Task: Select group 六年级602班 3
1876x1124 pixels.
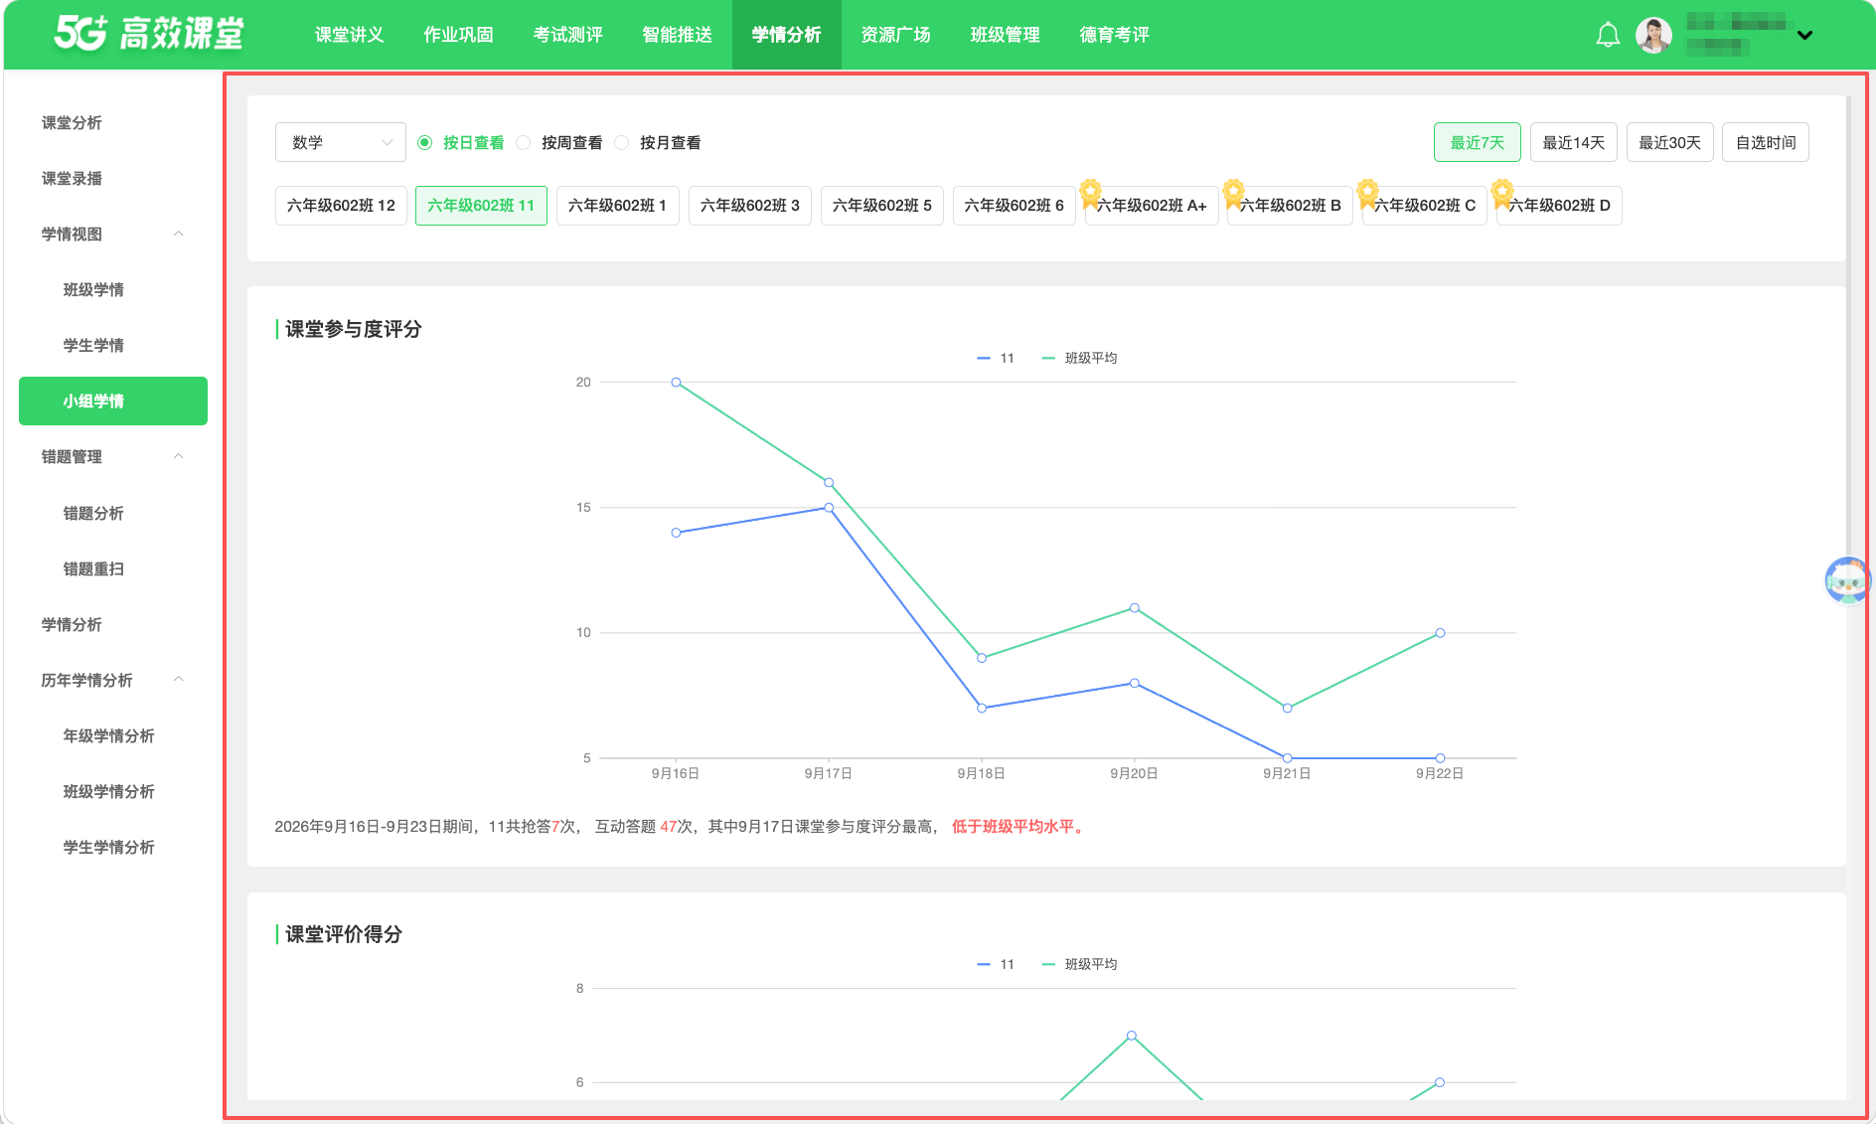Action: pyautogui.click(x=750, y=206)
